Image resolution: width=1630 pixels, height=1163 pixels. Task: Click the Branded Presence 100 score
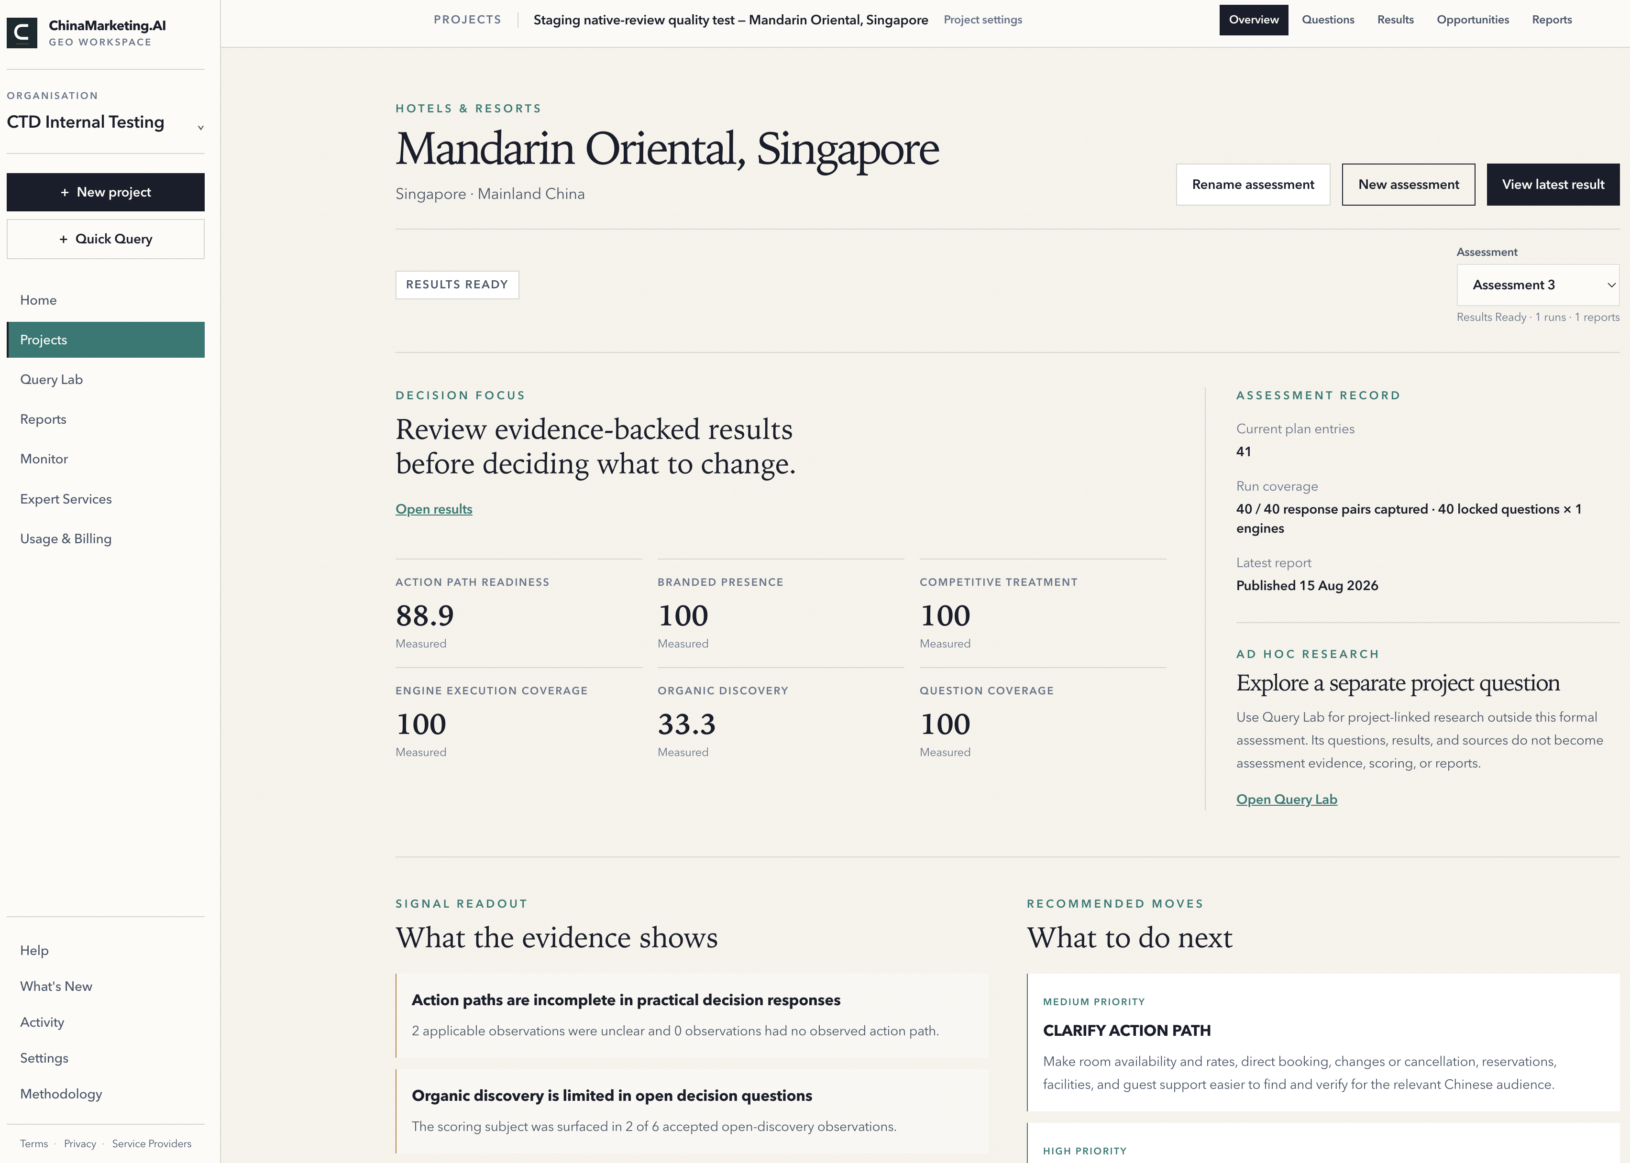[x=683, y=616]
